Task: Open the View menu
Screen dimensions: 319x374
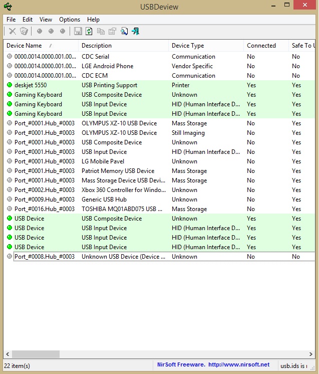Action: [x=46, y=20]
